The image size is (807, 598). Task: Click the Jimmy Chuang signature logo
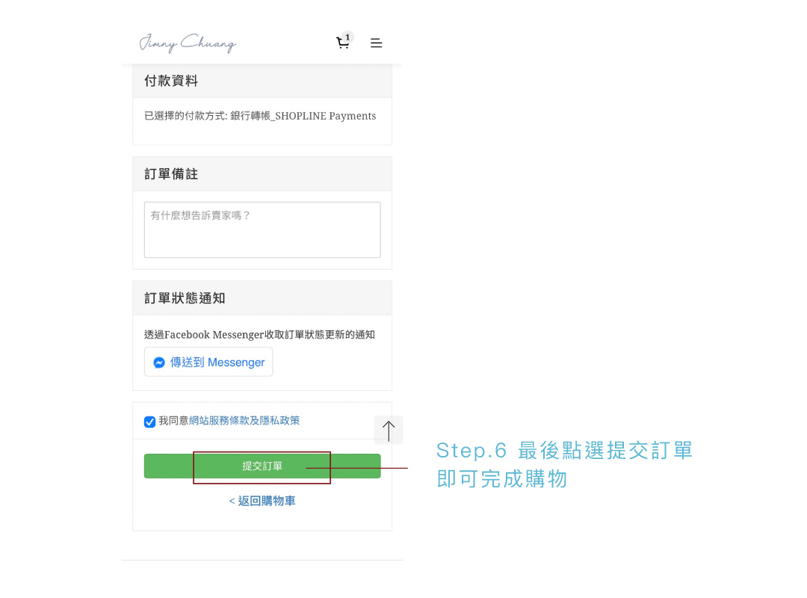(188, 43)
